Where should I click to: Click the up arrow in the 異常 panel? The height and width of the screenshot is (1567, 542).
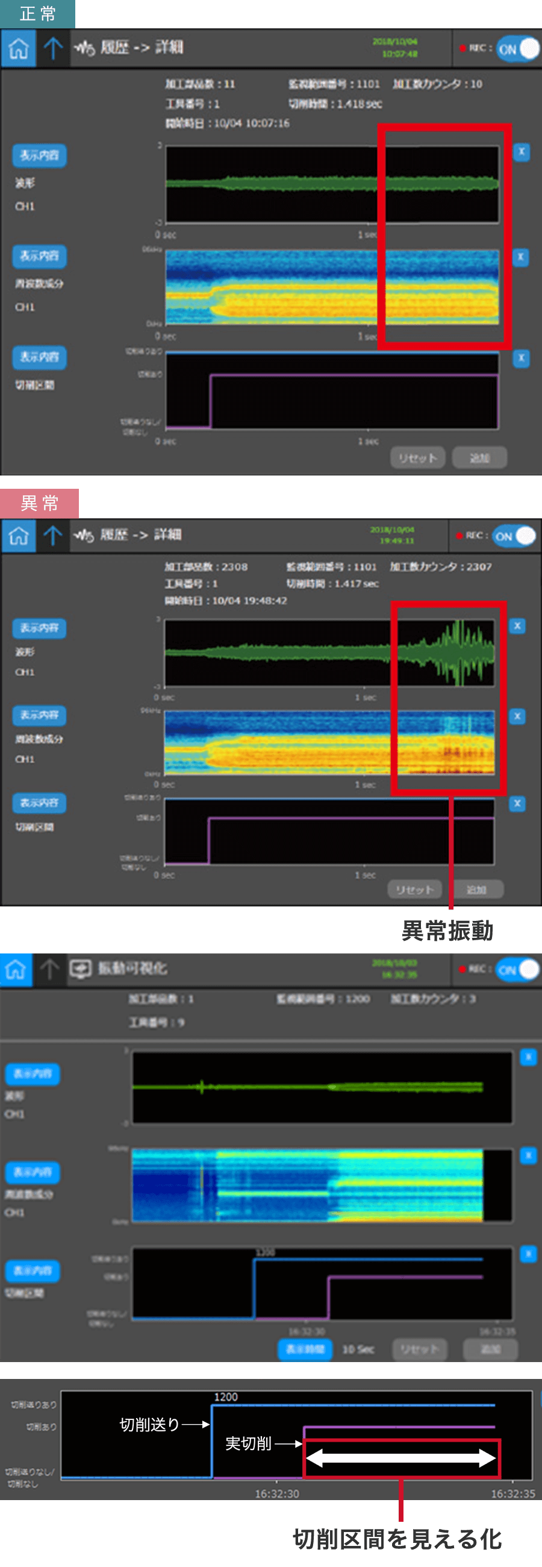point(53,536)
